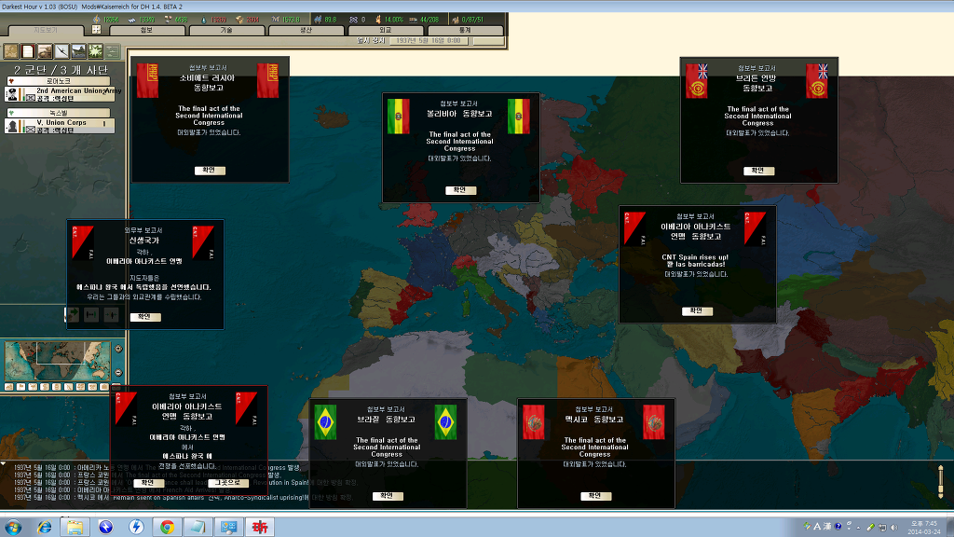Open the 통계 (statistics) tab
Image resolution: width=954 pixels, height=537 pixels.
[x=465, y=30]
